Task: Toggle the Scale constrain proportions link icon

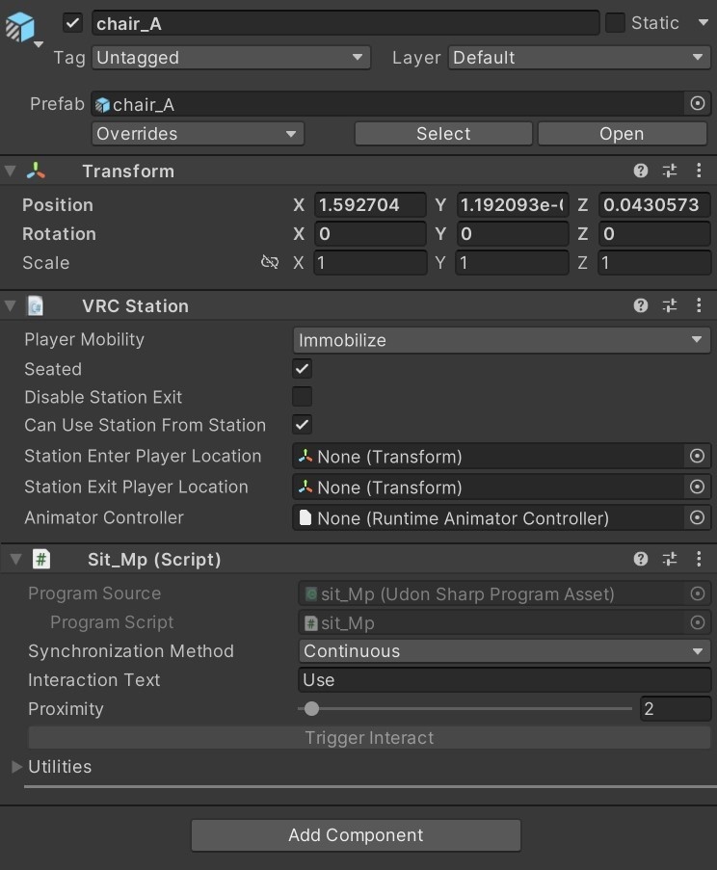Action: (270, 263)
